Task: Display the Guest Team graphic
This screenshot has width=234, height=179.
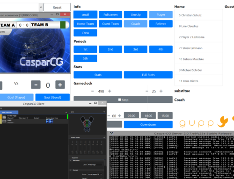Action: 110,24
